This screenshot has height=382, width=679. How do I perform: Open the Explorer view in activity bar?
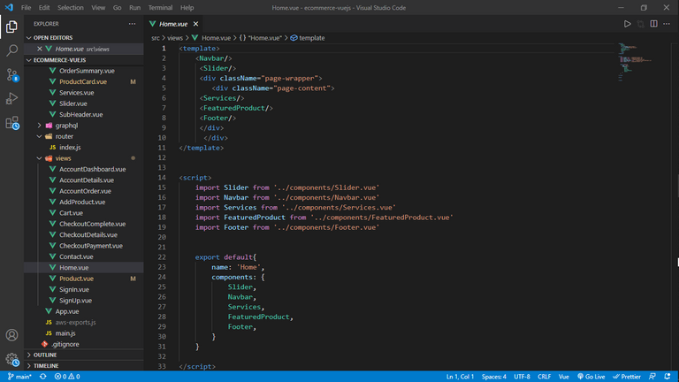coord(11,27)
